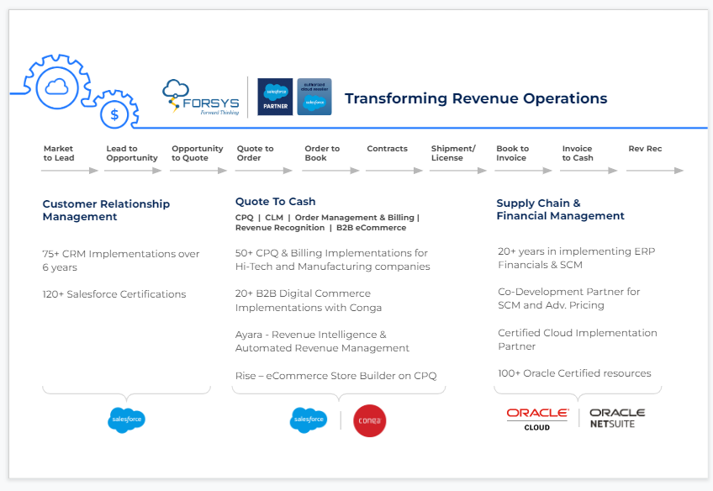Click the Ayara Revenue Intelligence text
Screen dimensions: 713x491
click(x=322, y=341)
